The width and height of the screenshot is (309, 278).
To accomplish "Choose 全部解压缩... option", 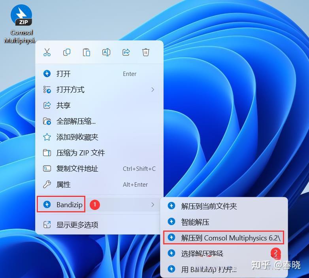I will click(99, 121).
